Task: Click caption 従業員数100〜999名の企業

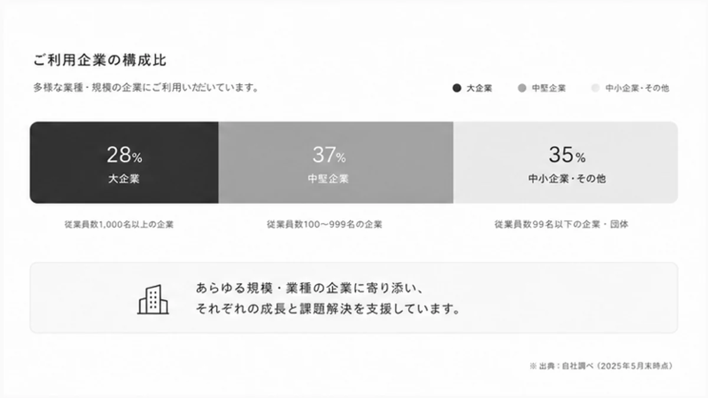Action: click(x=324, y=225)
